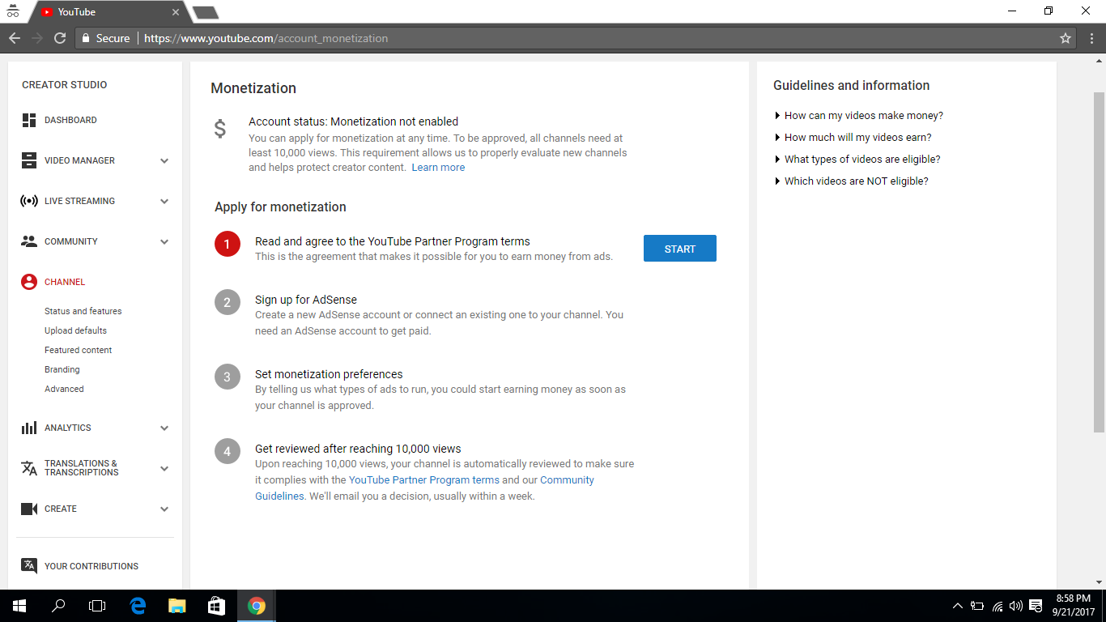Expand the Analytics section chevron
This screenshot has height=622, width=1106.
point(164,428)
